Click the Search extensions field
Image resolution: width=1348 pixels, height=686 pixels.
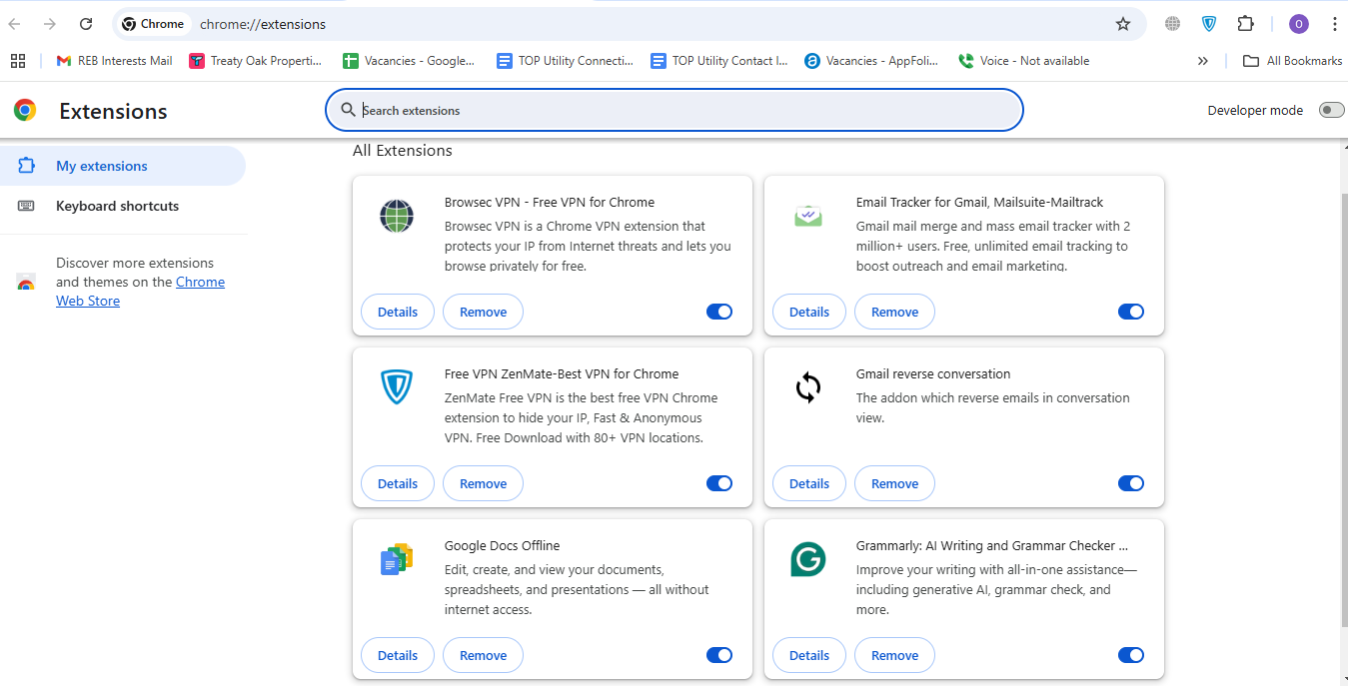pyautogui.click(x=674, y=110)
